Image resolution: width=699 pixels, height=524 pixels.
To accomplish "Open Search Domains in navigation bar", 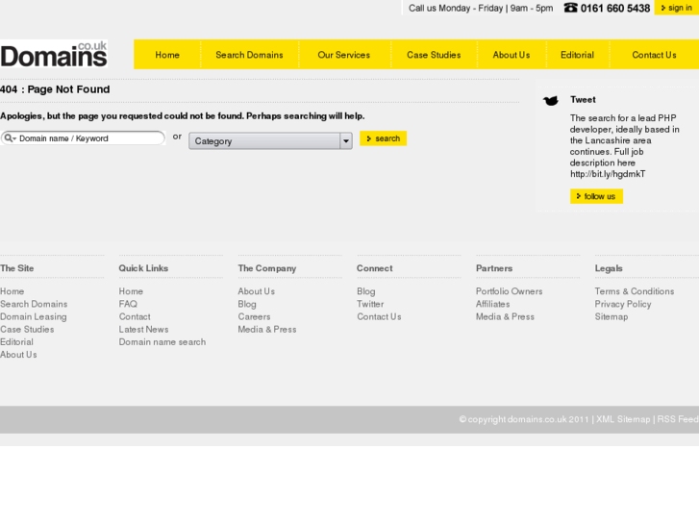I will [x=249, y=55].
